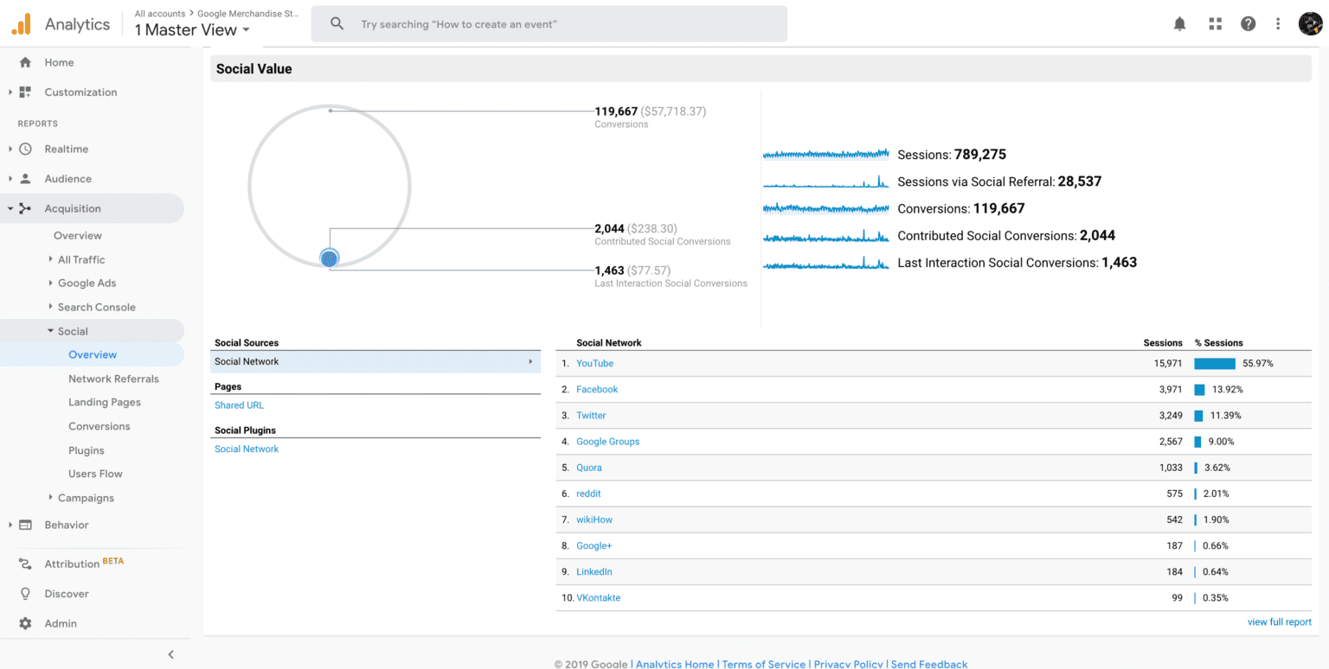Click the search input field

pos(549,24)
